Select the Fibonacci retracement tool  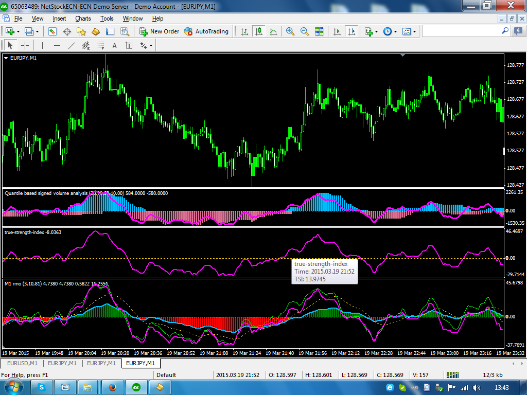pyautogui.click(x=100, y=45)
